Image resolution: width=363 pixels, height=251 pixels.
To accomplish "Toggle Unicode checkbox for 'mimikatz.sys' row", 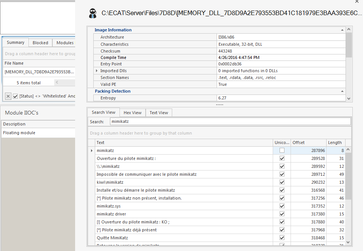I will point(282,206).
